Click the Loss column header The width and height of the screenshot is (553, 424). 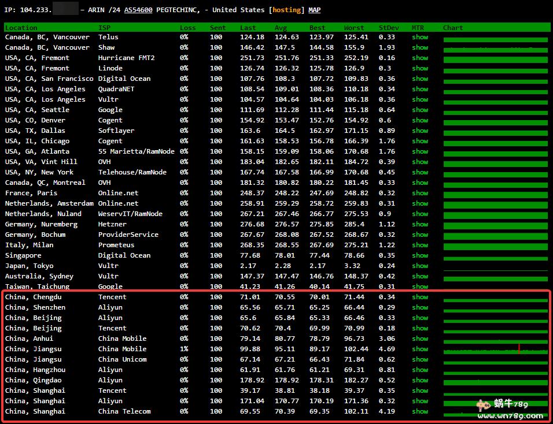pos(187,28)
